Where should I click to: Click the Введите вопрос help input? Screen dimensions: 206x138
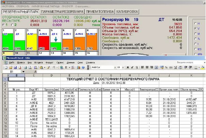(x=190, y=62)
